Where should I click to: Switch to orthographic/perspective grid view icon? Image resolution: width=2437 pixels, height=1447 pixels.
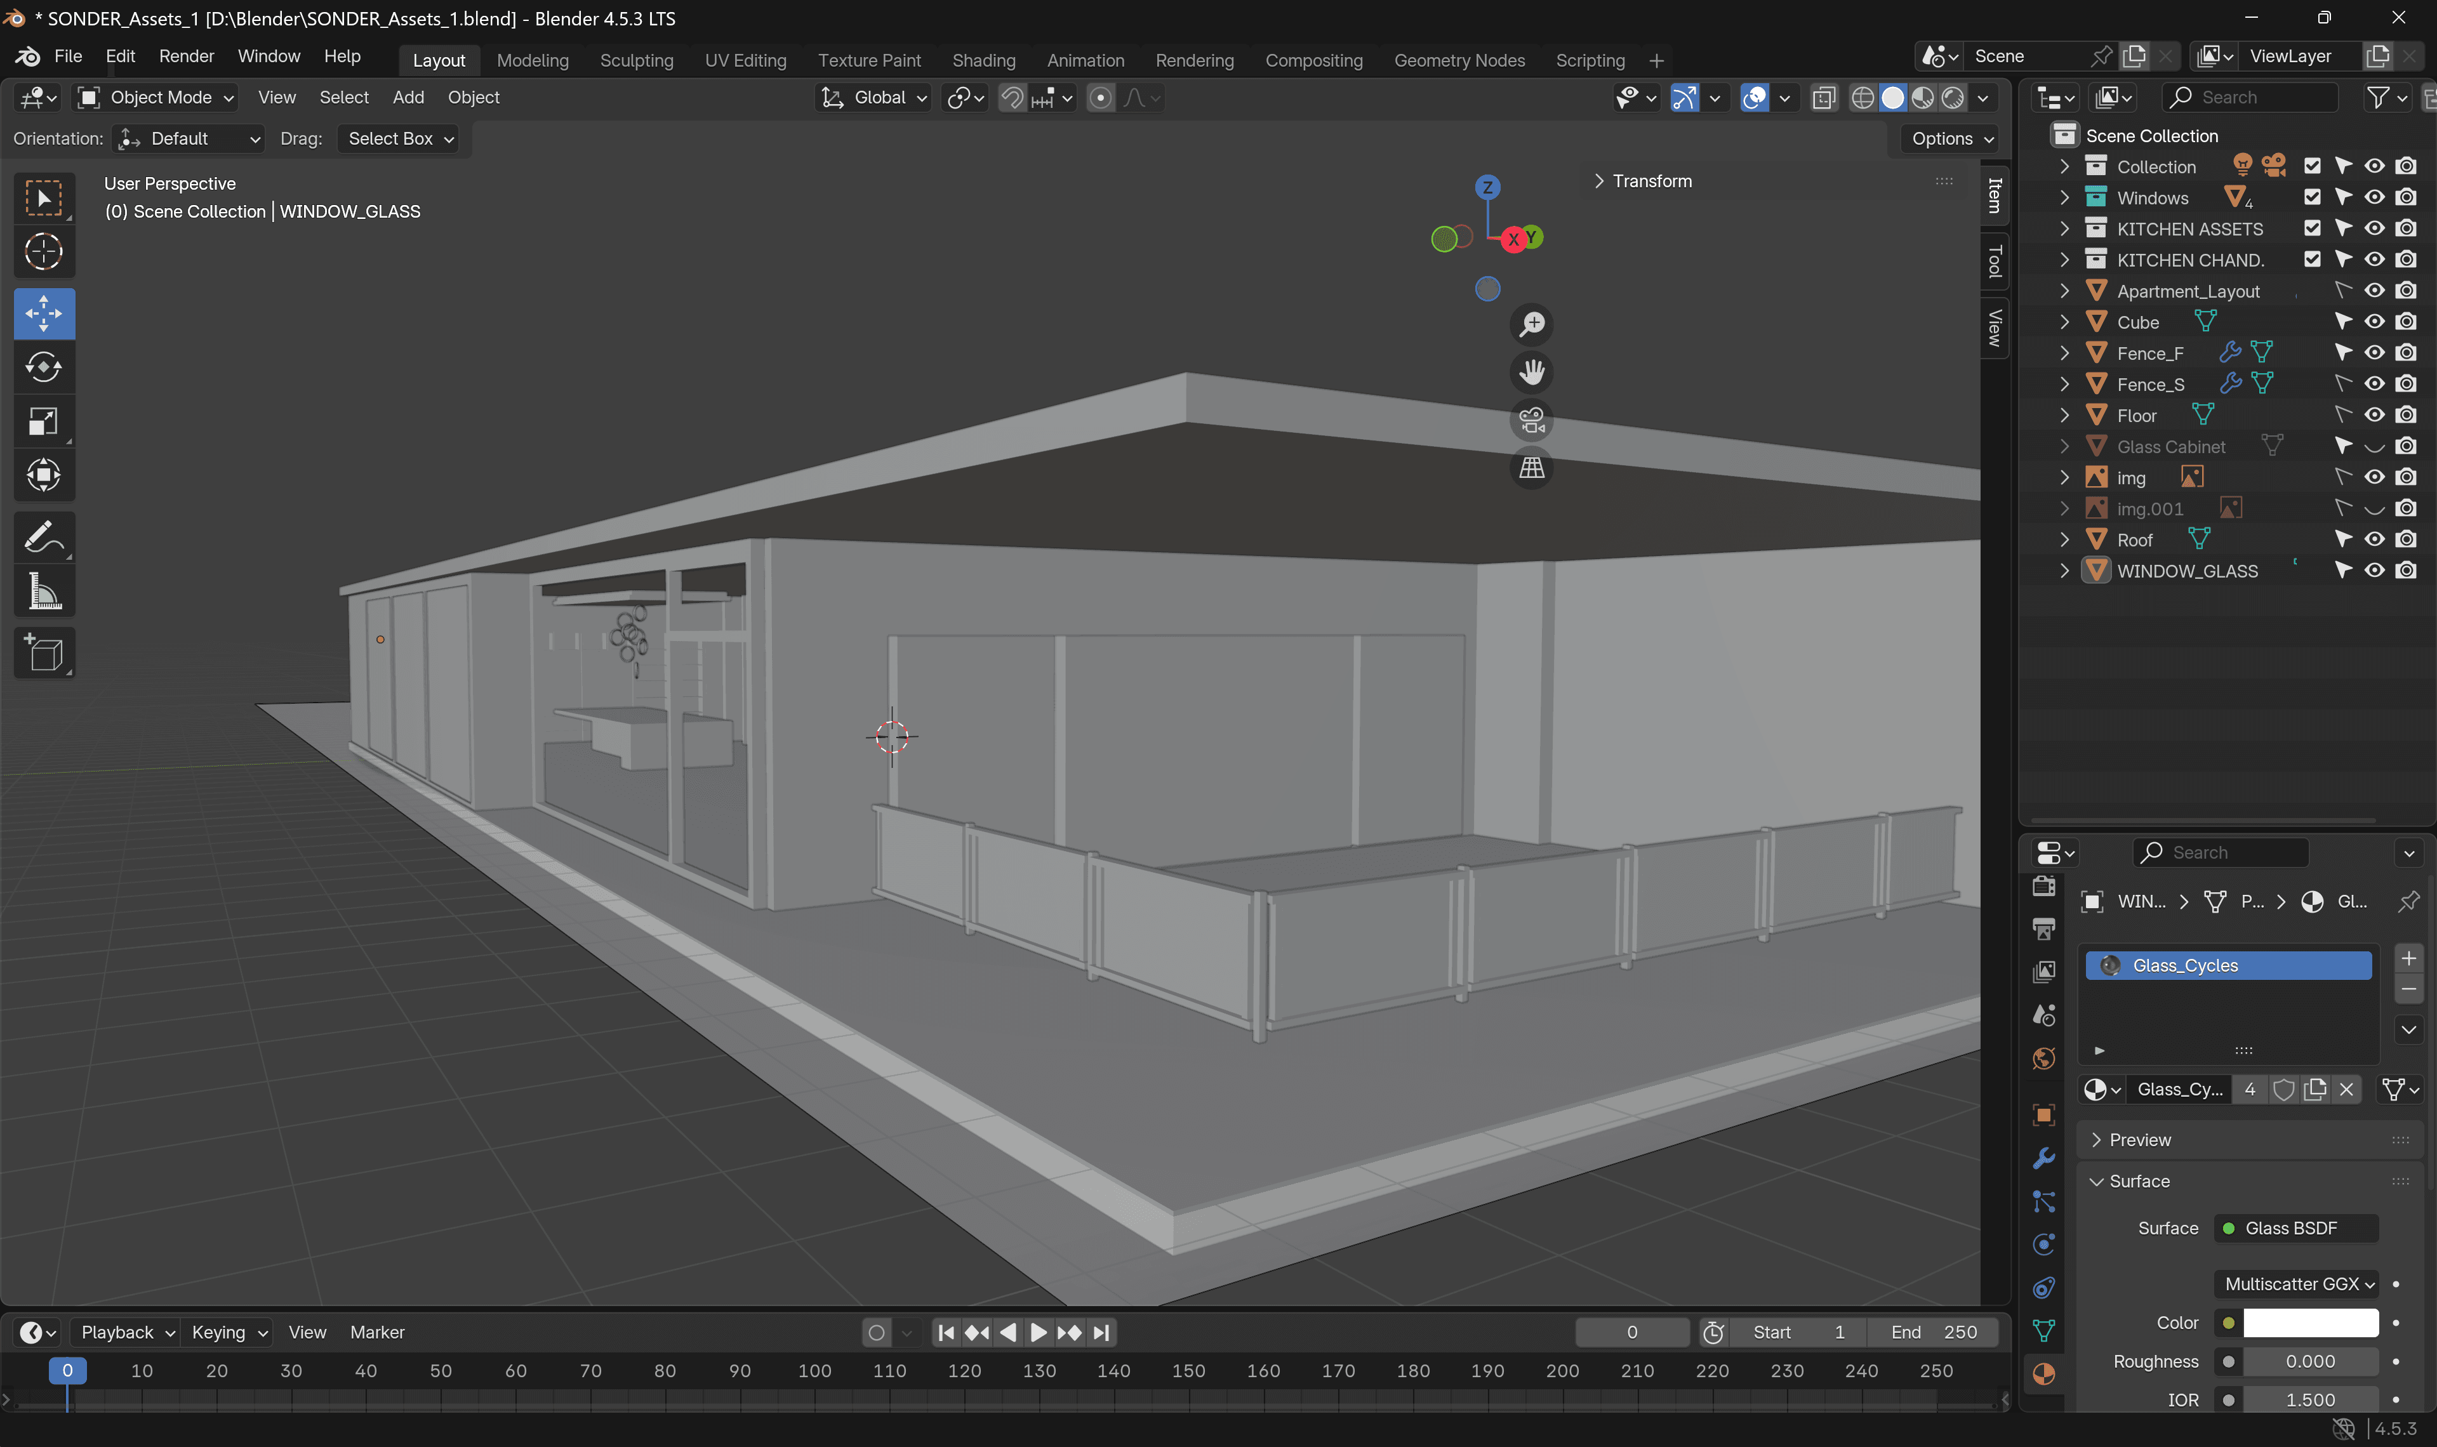(x=1531, y=469)
